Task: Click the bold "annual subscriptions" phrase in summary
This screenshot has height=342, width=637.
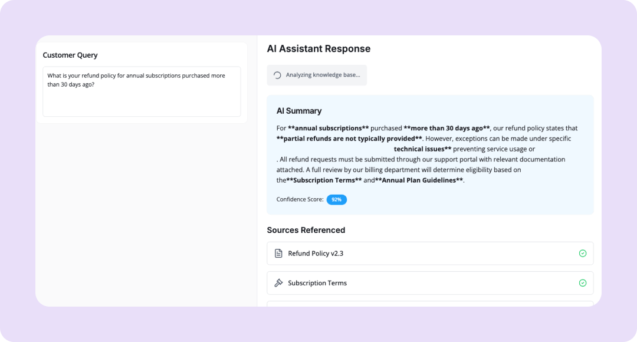Action: (329, 128)
